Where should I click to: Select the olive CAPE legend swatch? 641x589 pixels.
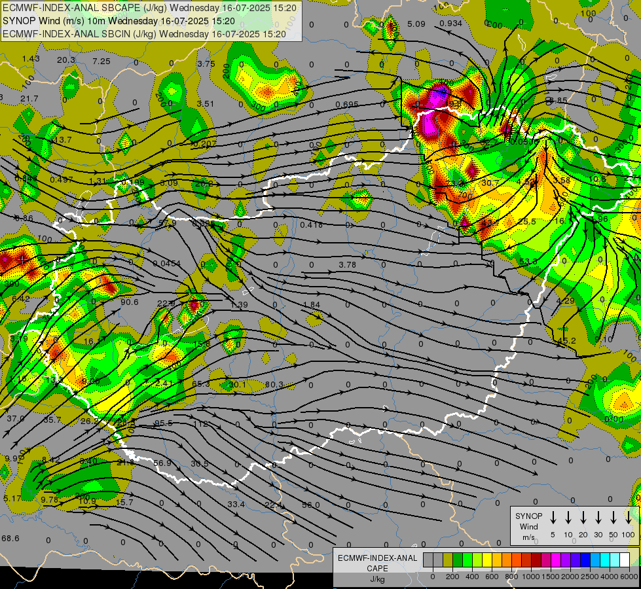[x=448, y=560]
